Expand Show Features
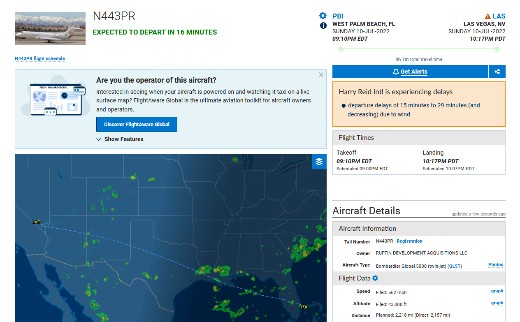This screenshot has height=322, width=520. [x=120, y=139]
